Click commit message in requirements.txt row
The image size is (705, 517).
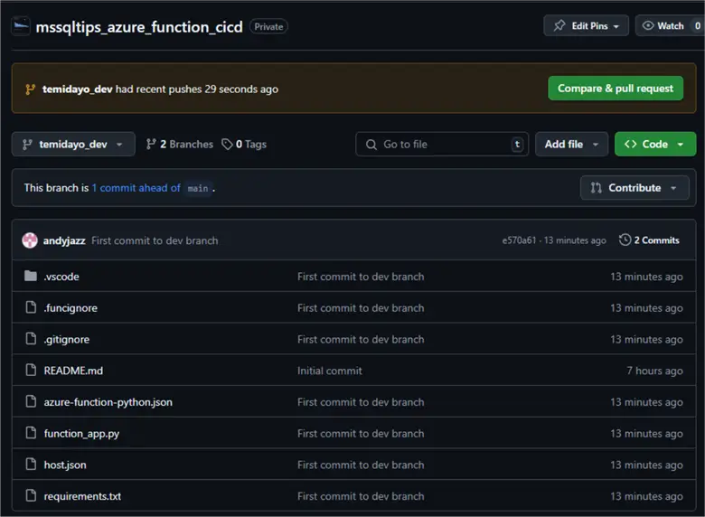361,496
